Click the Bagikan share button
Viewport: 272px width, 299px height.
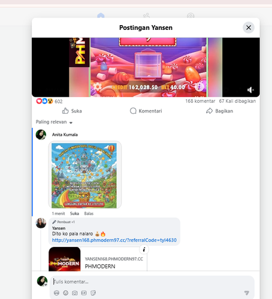point(219,111)
